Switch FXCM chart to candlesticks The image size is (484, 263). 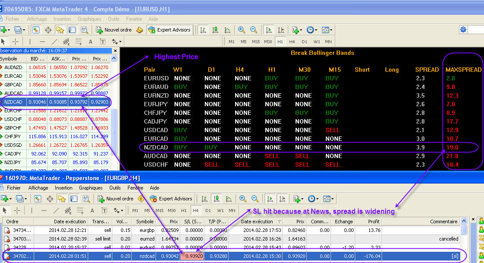coord(215,30)
